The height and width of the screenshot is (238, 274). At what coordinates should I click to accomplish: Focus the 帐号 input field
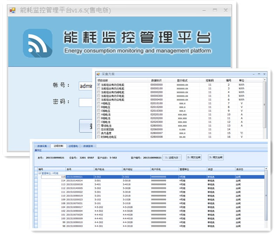click(x=85, y=86)
